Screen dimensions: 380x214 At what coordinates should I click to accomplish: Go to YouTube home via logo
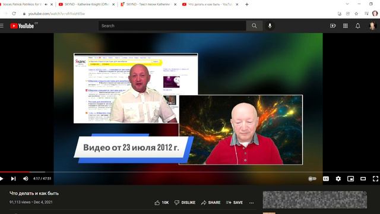point(22,26)
